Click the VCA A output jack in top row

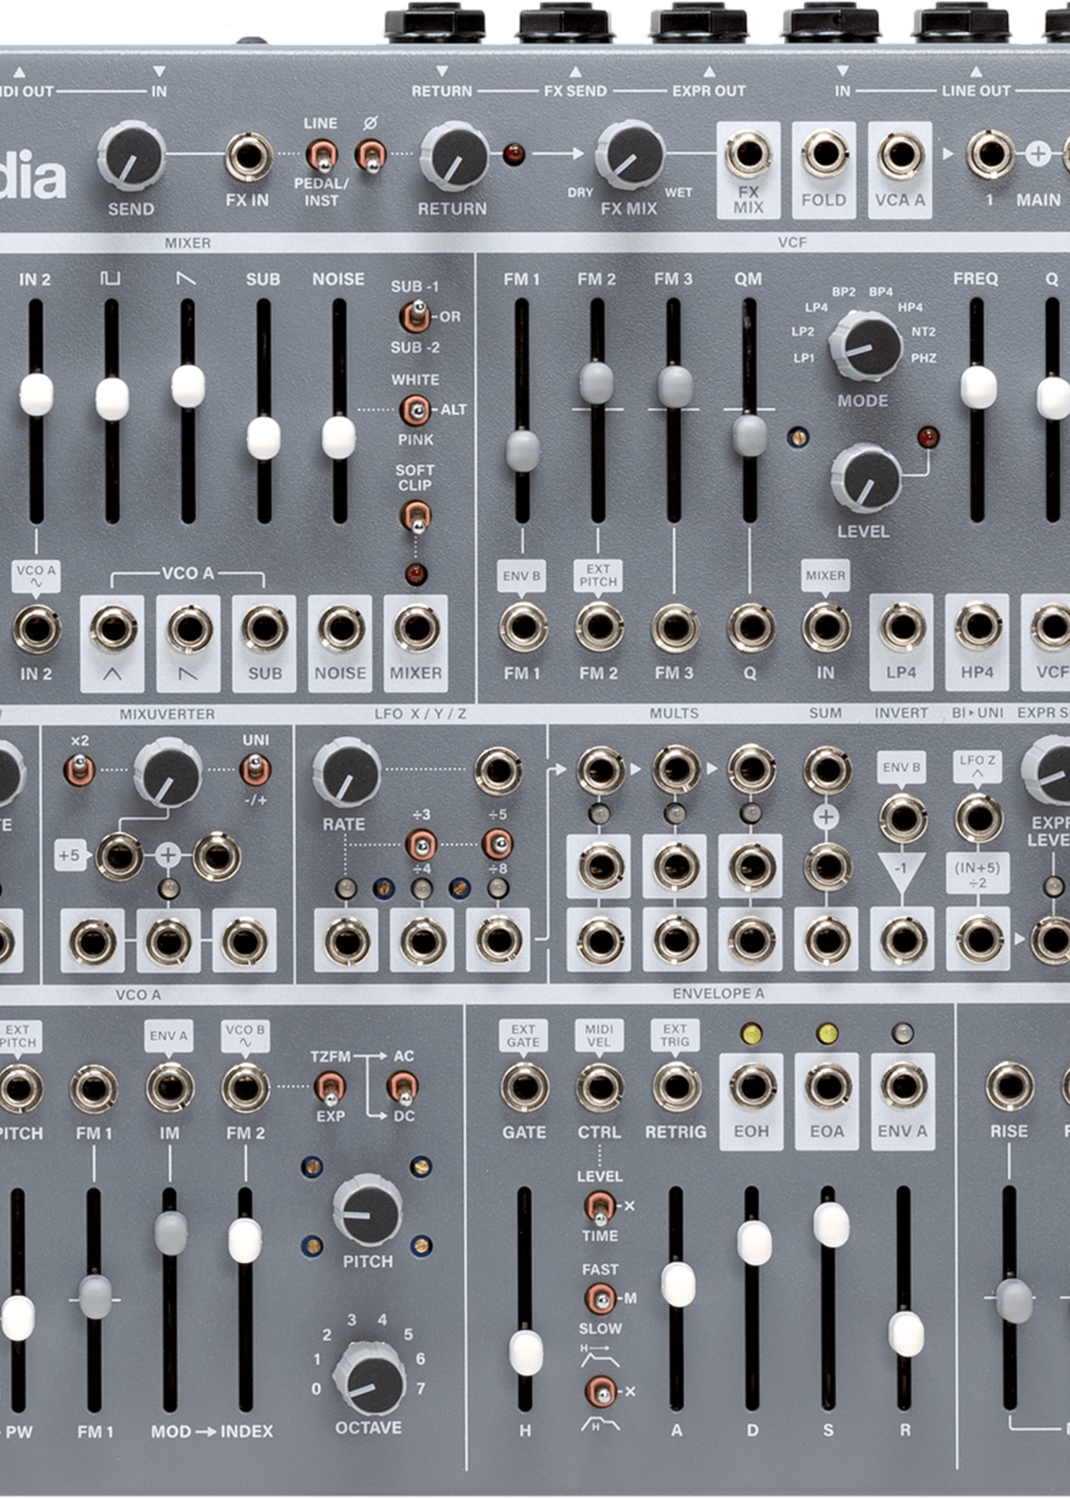[900, 154]
